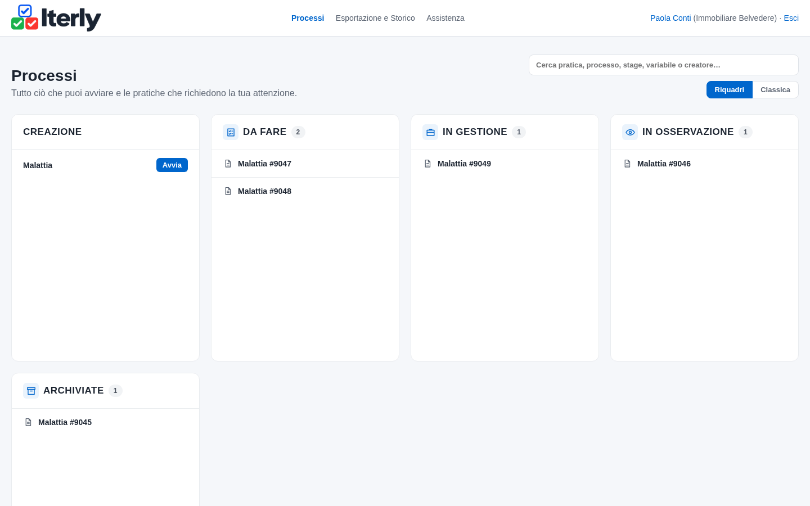
Task: Click the In Osservazione eye icon
Action: pyautogui.click(x=630, y=132)
